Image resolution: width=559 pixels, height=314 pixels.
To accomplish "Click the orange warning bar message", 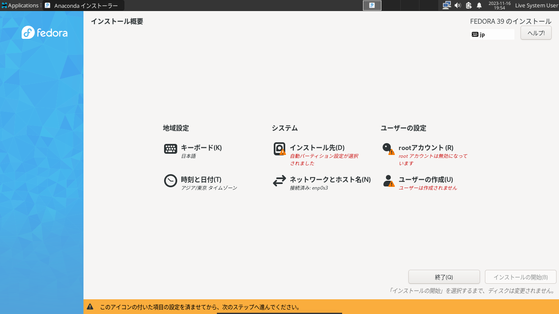I will 321,307.
